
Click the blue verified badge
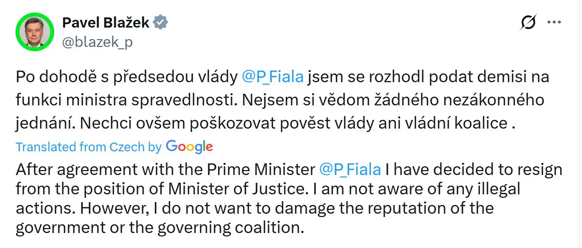click(161, 22)
